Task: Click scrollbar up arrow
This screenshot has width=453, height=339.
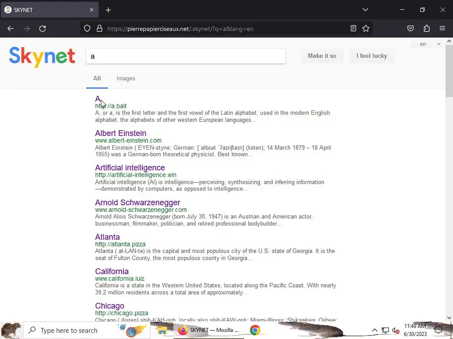Action: click(449, 41)
